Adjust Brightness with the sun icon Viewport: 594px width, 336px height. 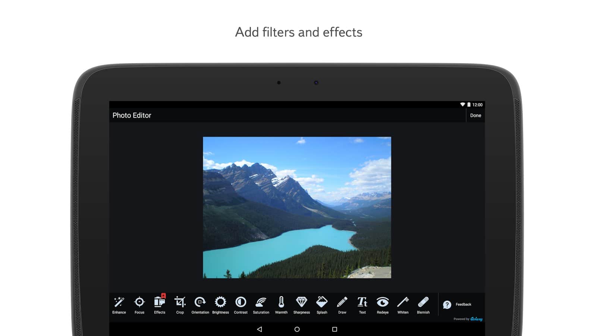coord(220,305)
